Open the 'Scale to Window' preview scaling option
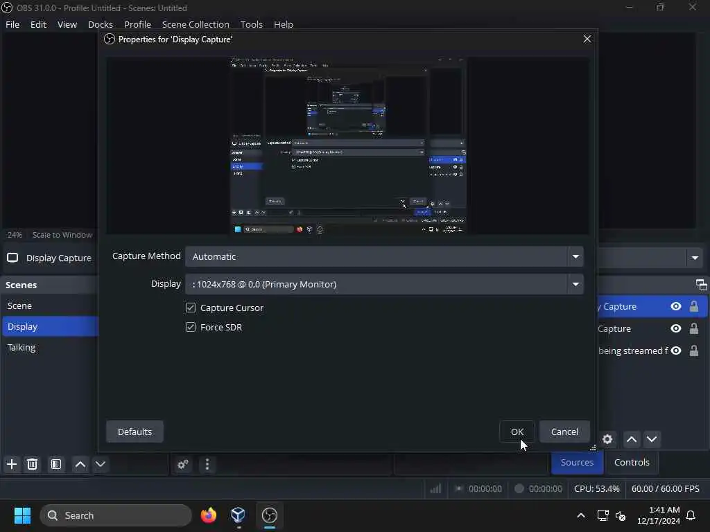 62,235
